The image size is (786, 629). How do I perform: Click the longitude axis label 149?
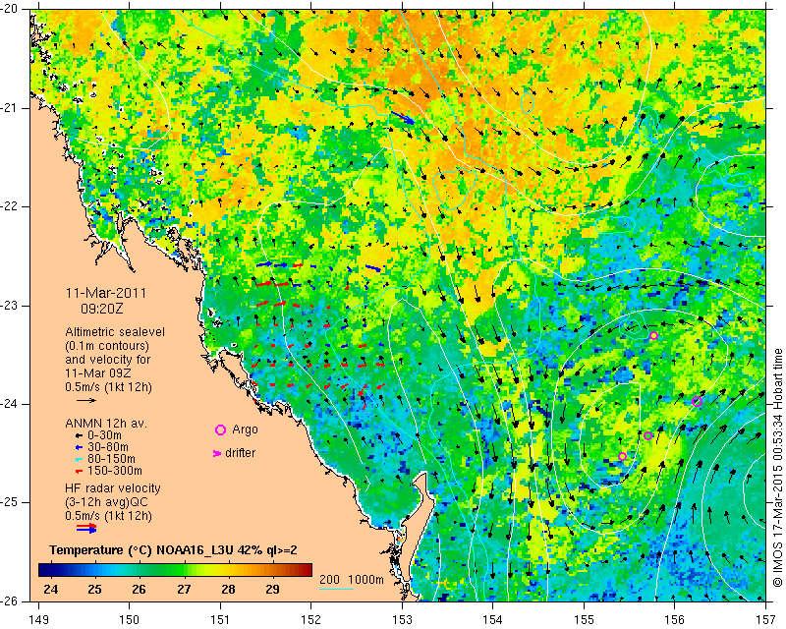[38, 620]
